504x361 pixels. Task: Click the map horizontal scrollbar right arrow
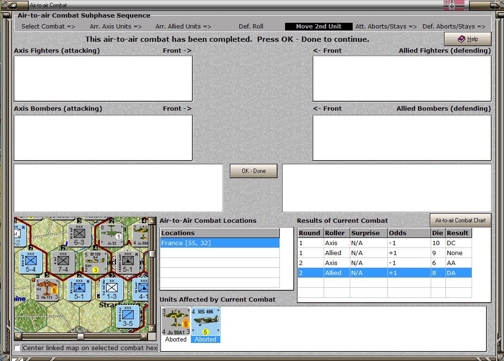[144, 336]
